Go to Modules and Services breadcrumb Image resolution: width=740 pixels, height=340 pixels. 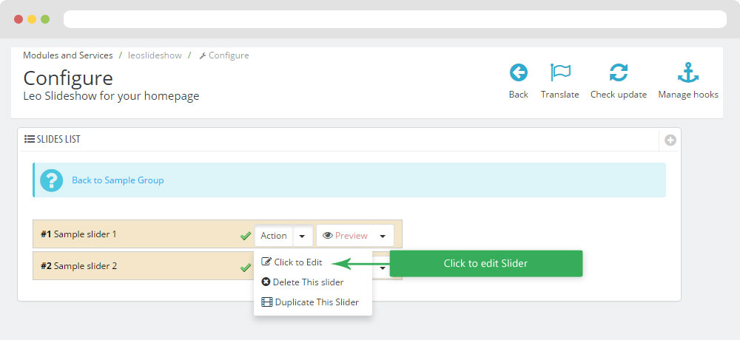68,55
